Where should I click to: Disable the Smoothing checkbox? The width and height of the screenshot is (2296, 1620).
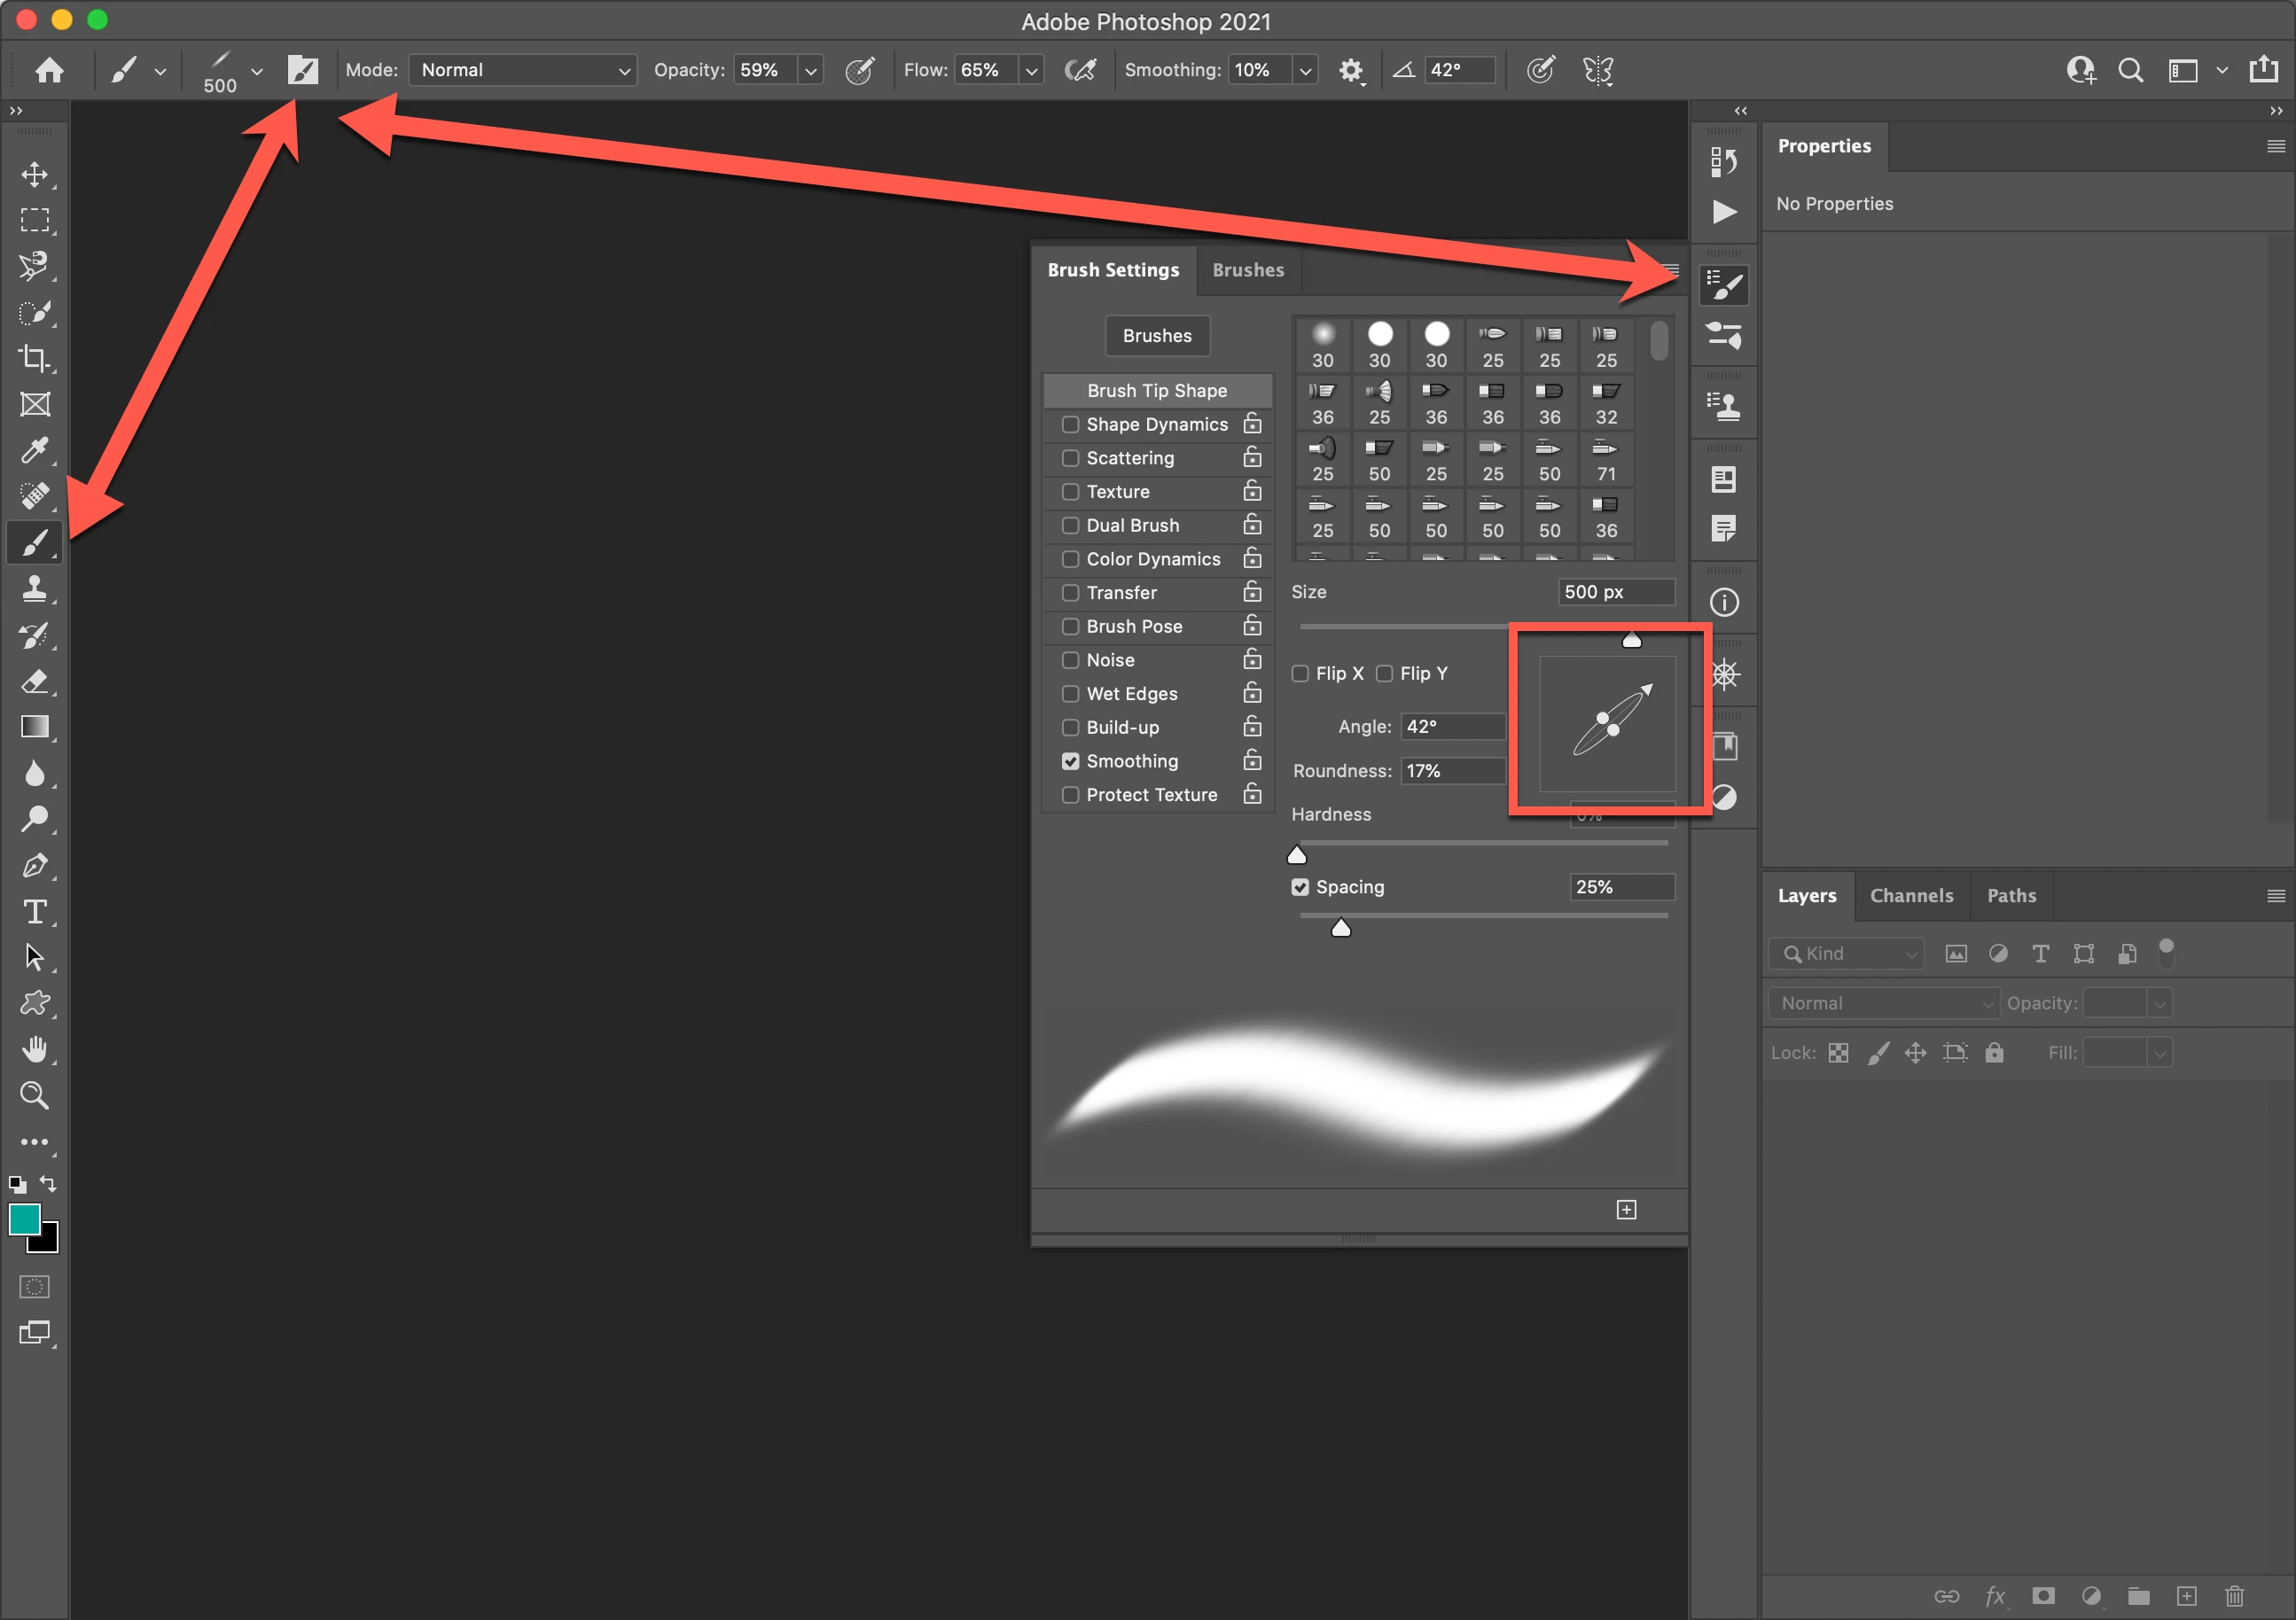pyautogui.click(x=1070, y=761)
